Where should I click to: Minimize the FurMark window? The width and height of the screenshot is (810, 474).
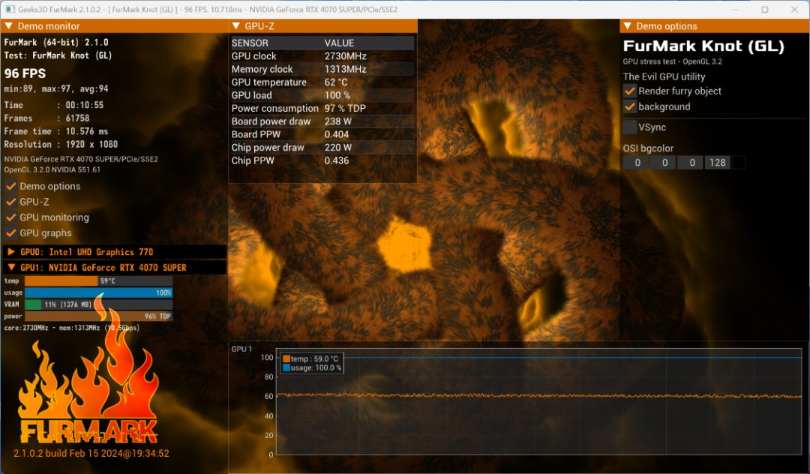pyautogui.click(x=735, y=9)
